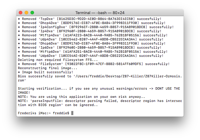Click the 'Terminal — -bash — 80×24' title
200x140 pixels.
(x=100, y=13)
